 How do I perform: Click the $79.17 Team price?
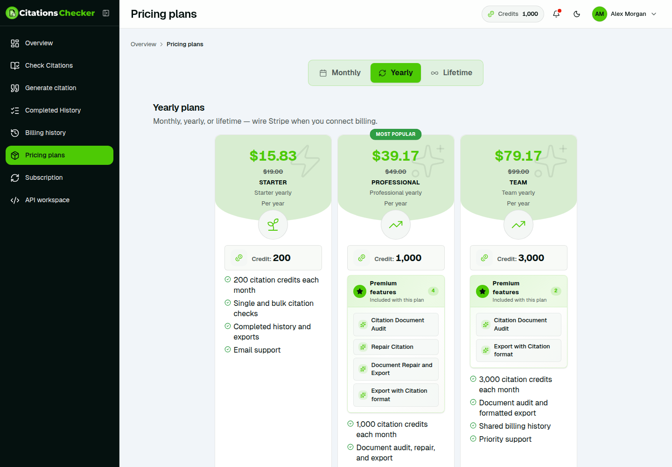click(518, 156)
